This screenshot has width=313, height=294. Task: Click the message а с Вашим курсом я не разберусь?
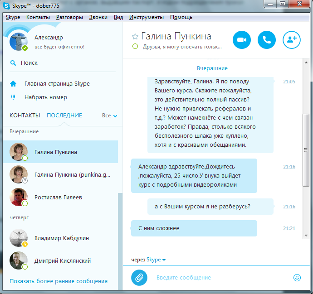pyautogui.click(x=210, y=207)
